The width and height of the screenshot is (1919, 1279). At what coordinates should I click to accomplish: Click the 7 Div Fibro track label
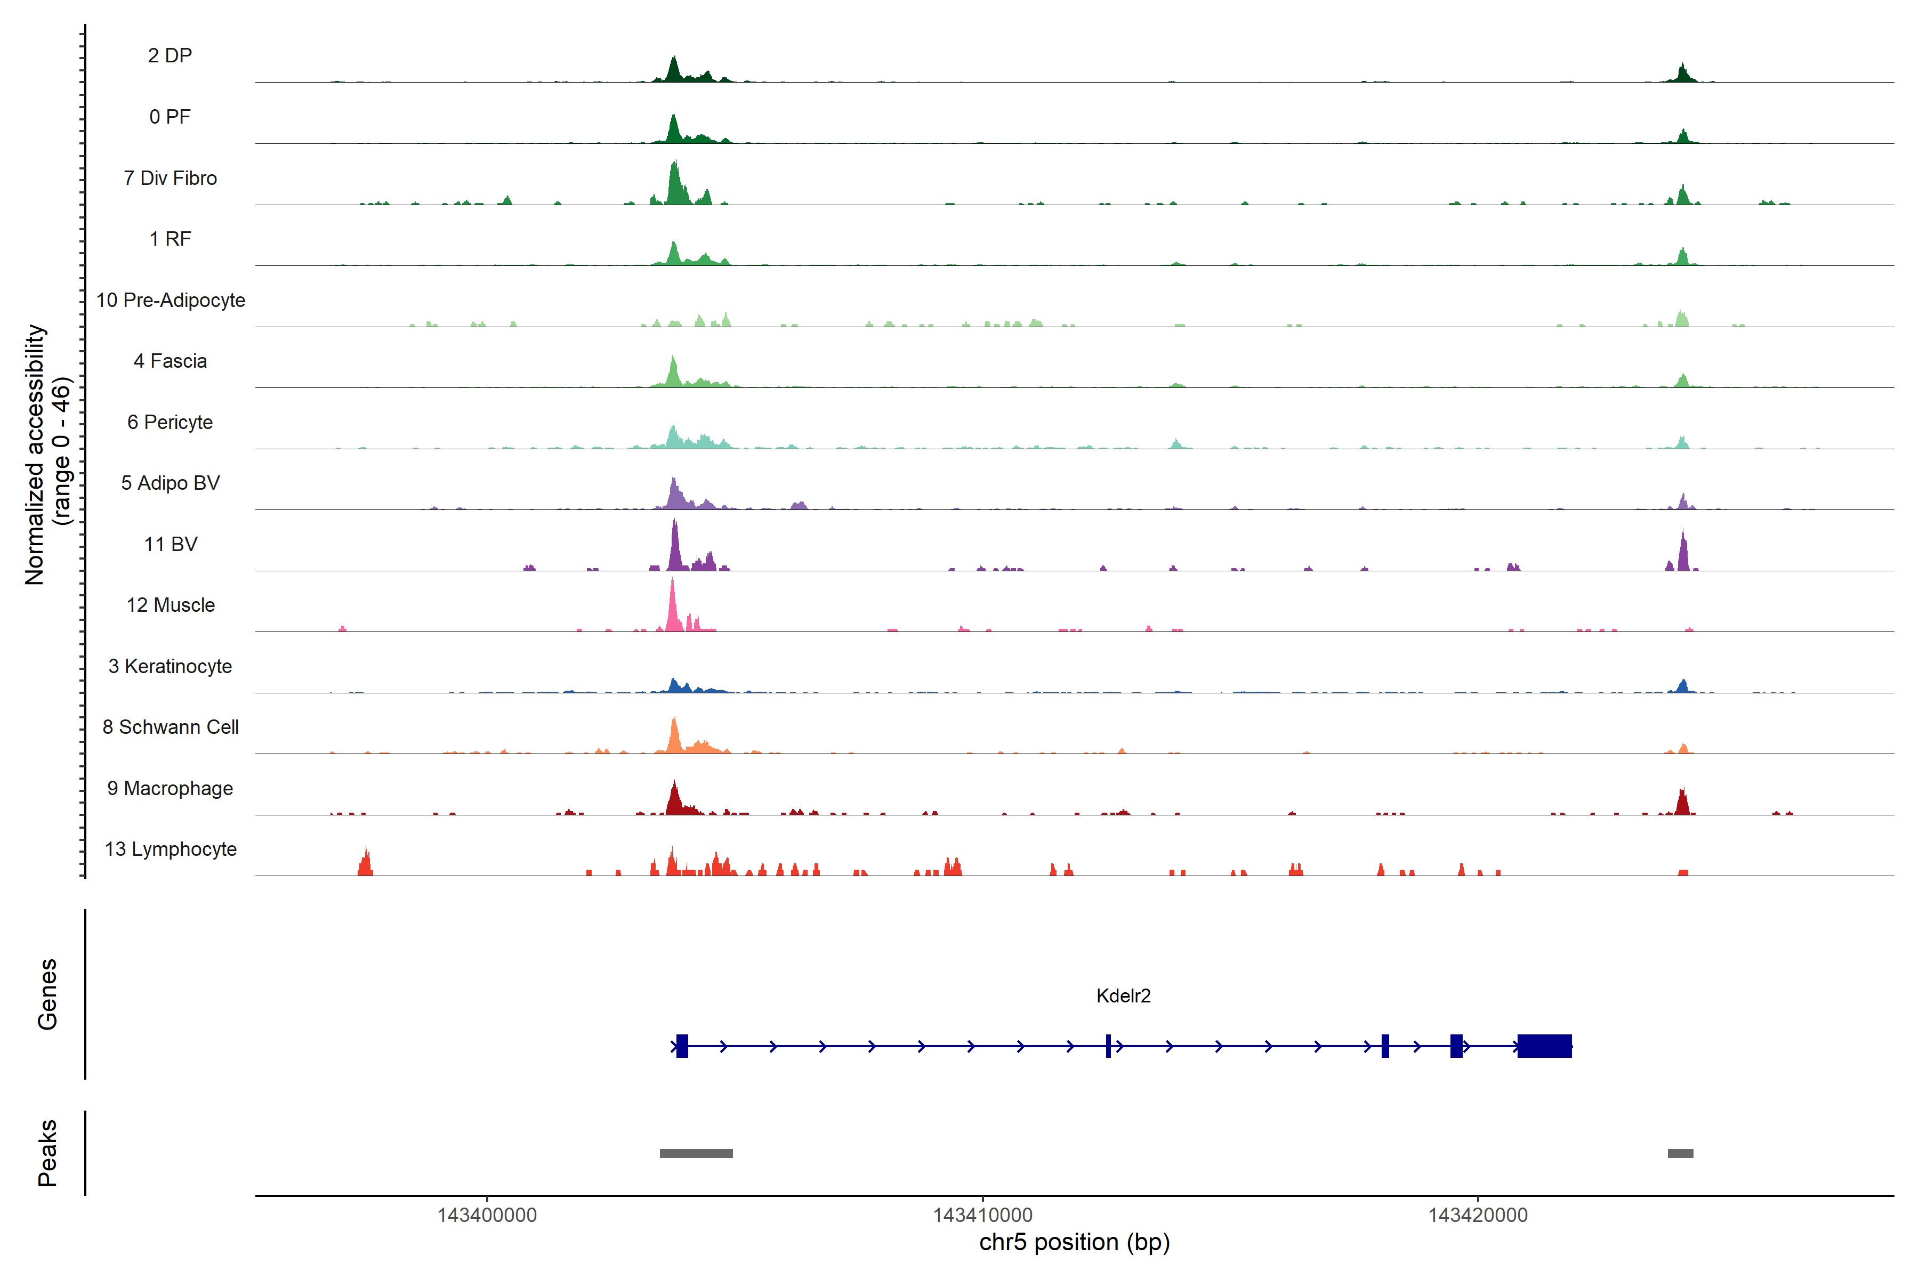click(x=170, y=178)
